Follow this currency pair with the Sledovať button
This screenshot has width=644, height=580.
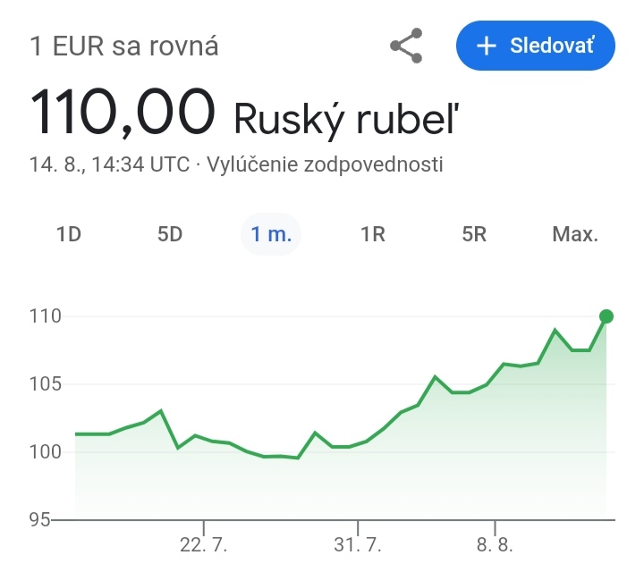pyautogui.click(x=536, y=46)
